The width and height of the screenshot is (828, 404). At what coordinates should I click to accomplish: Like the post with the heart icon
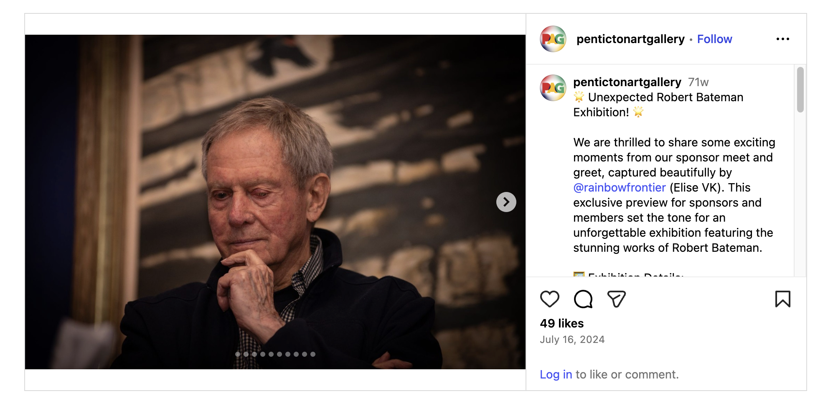pyautogui.click(x=549, y=299)
